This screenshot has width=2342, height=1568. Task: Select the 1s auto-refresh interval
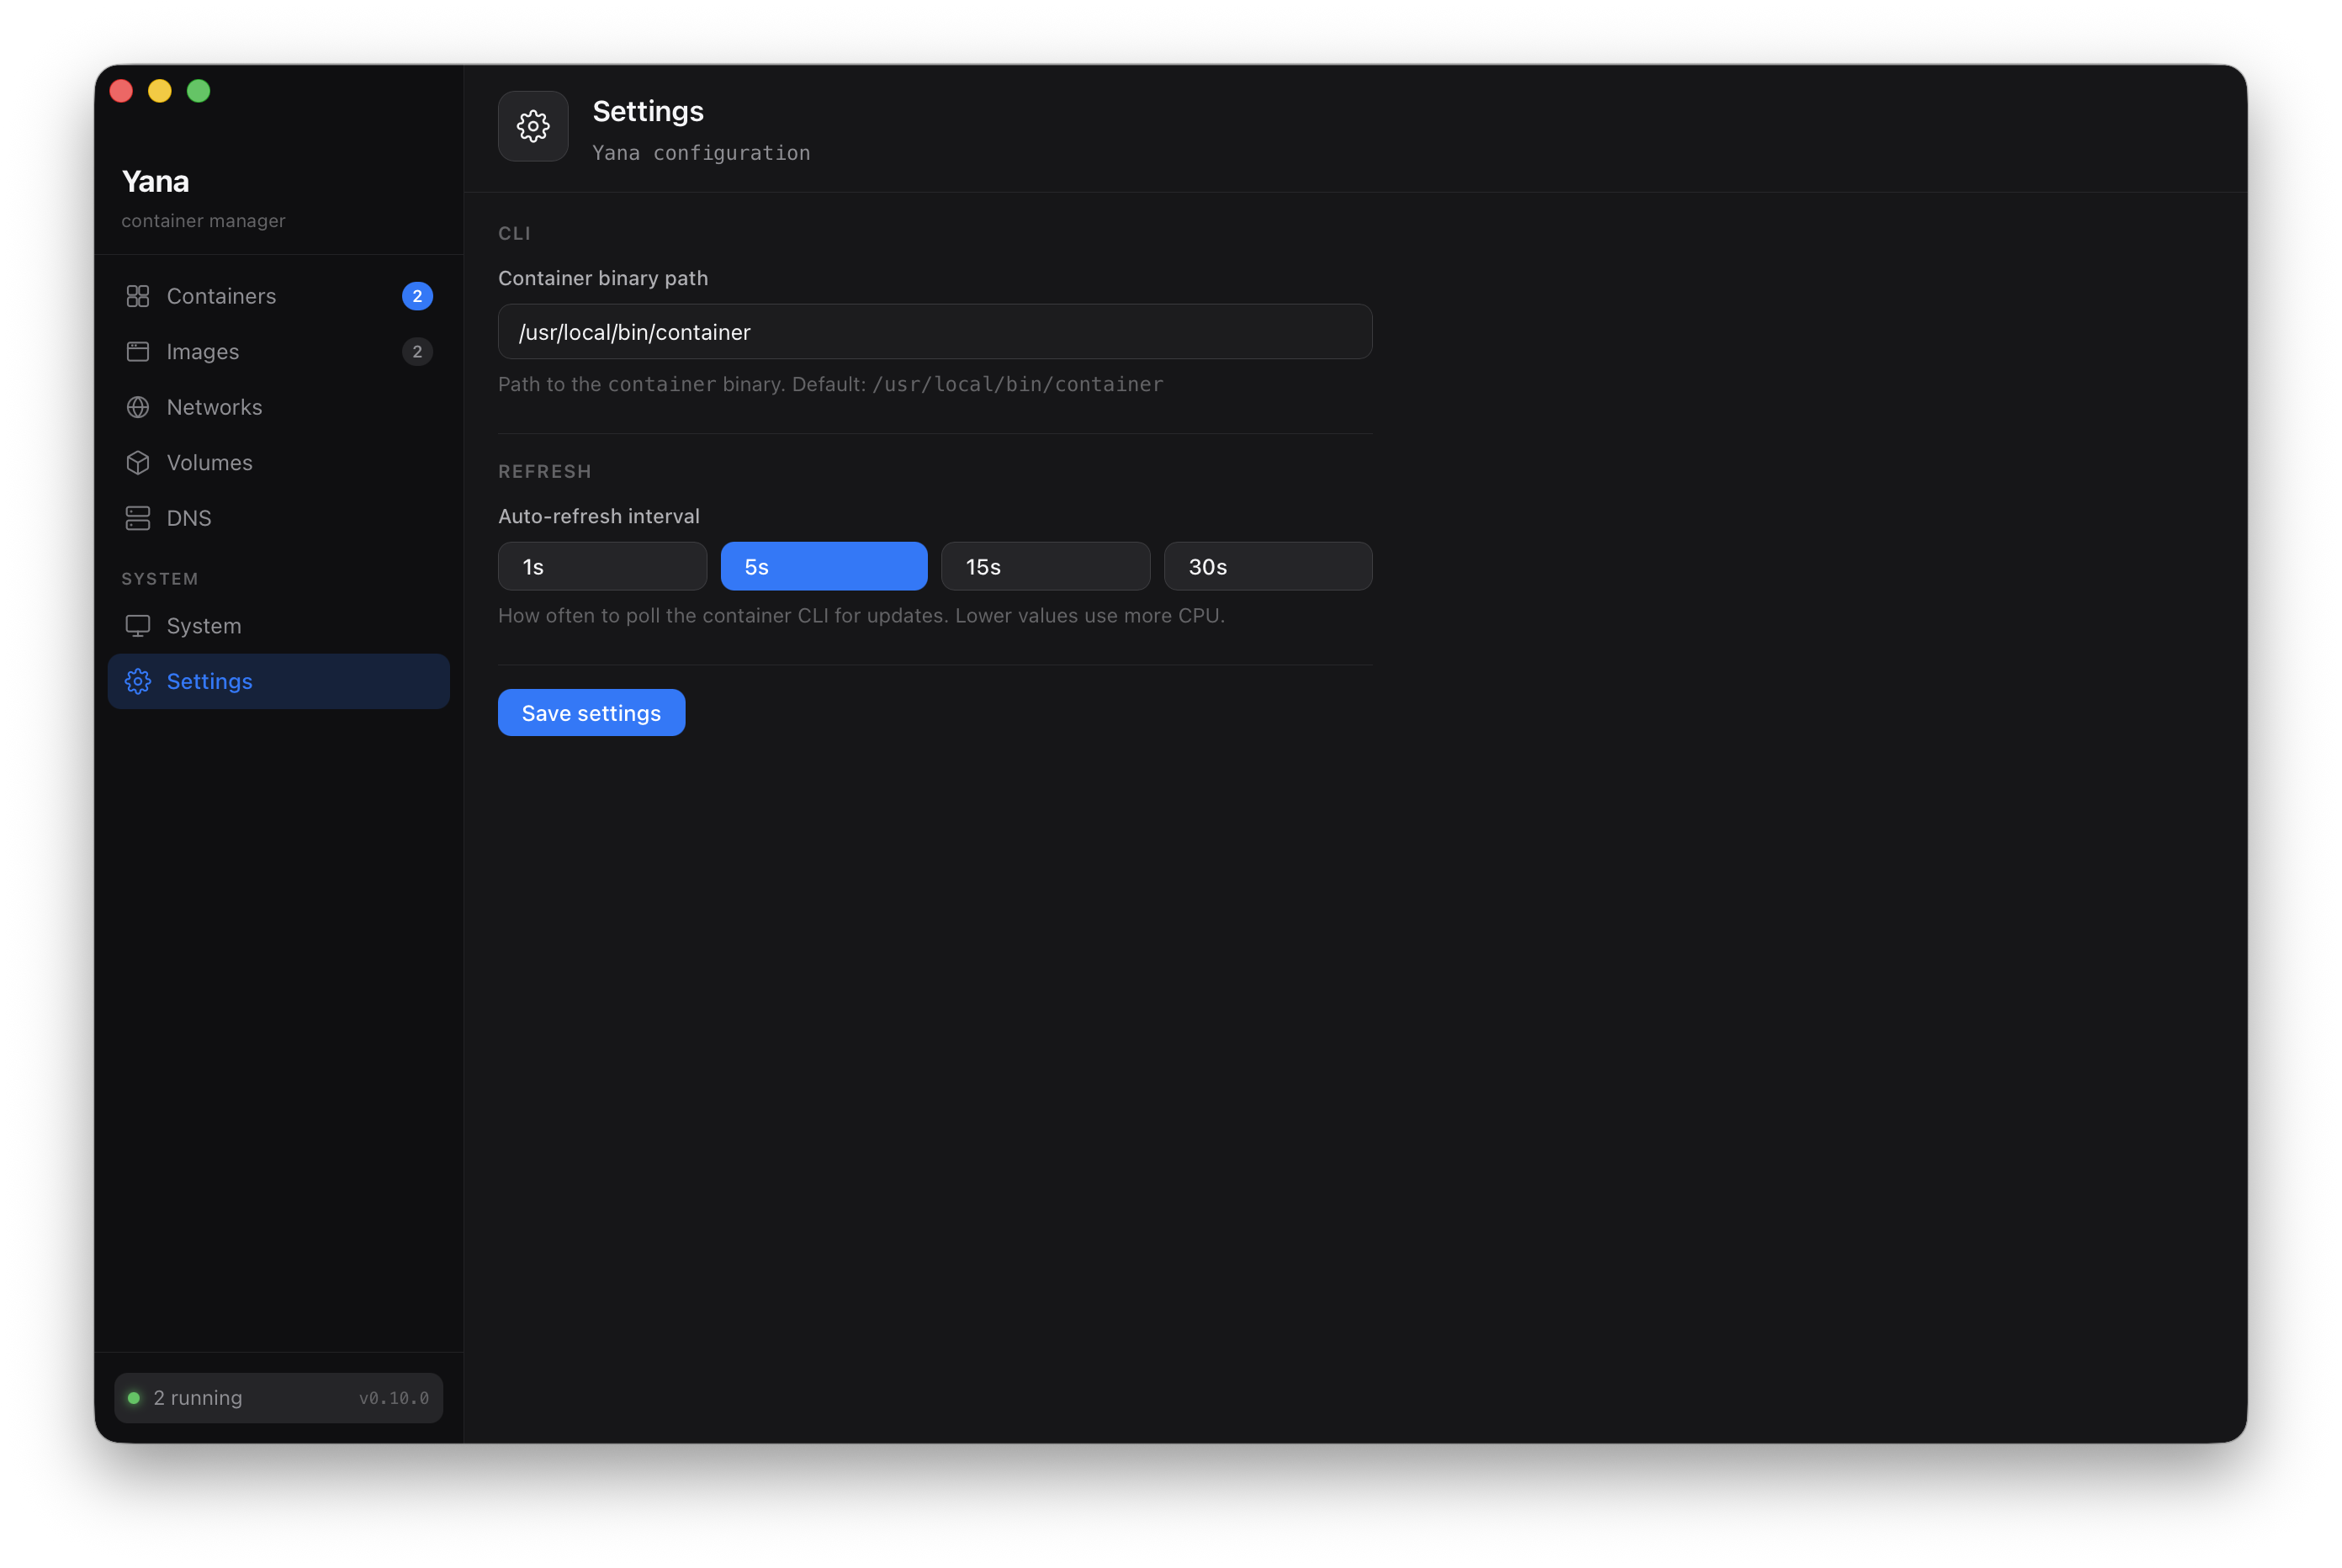pos(601,566)
